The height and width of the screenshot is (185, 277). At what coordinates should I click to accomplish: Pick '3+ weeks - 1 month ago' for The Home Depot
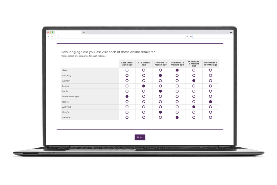tap(160, 96)
